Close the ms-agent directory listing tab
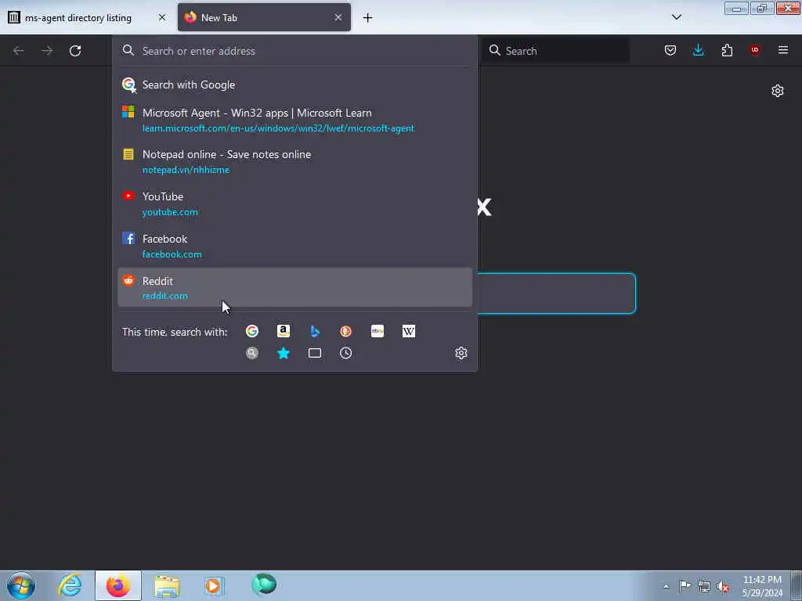 coord(162,17)
